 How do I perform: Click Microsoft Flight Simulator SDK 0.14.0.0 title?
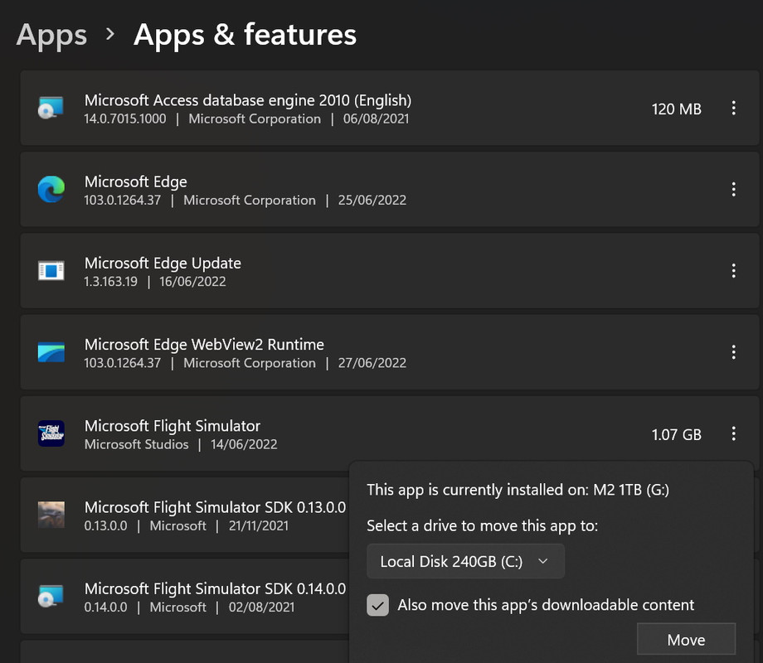(215, 588)
